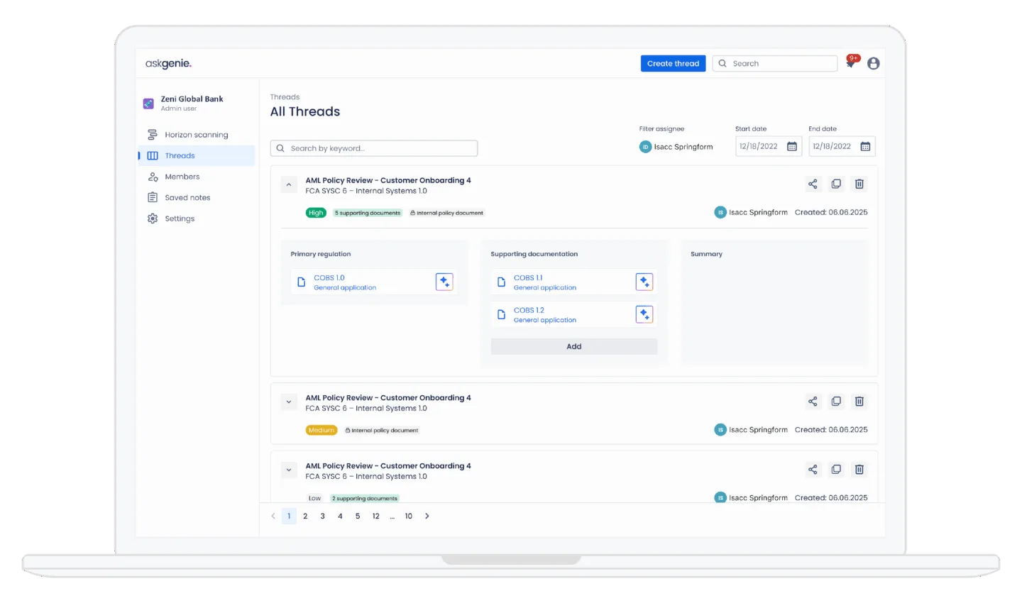Screen dimensions: 1022x603
Task: Open the Start date calendar picker
Action: point(792,147)
